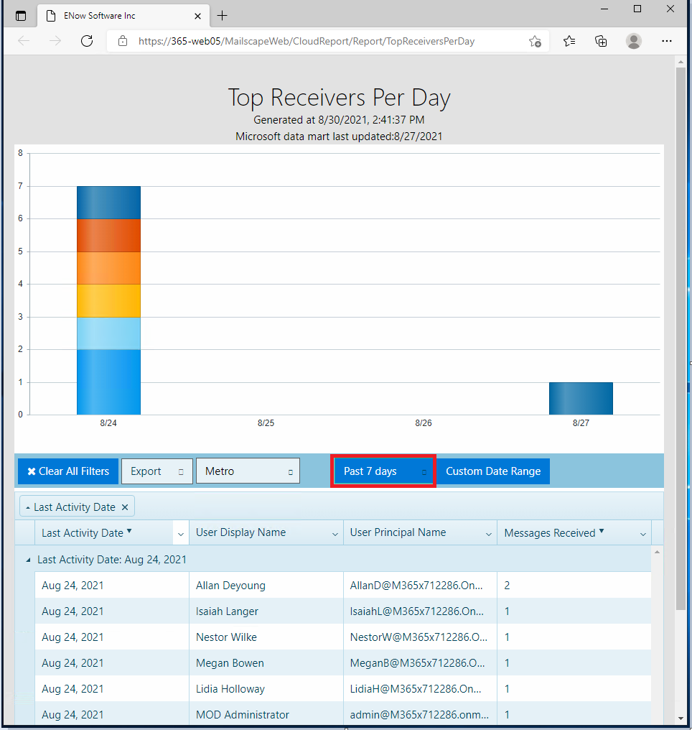Click the Top Receivers Per Day title
Viewport: 692px width, 730px height.
coord(339,98)
